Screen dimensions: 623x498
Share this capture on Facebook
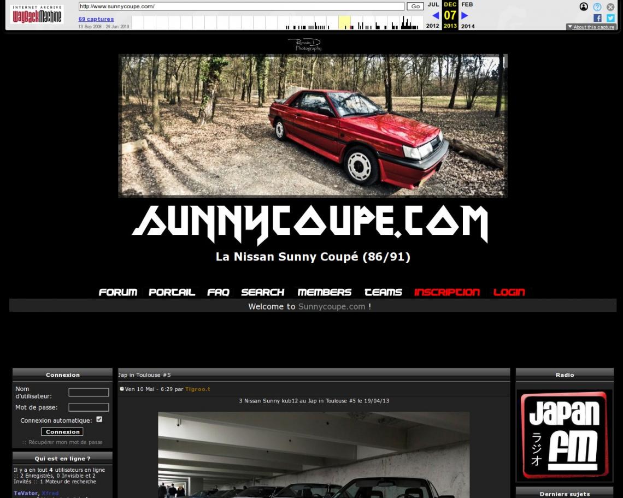click(x=597, y=18)
